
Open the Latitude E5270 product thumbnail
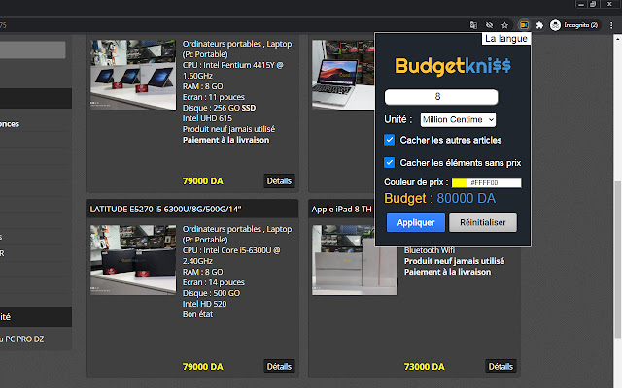click(x=133, y=260)
